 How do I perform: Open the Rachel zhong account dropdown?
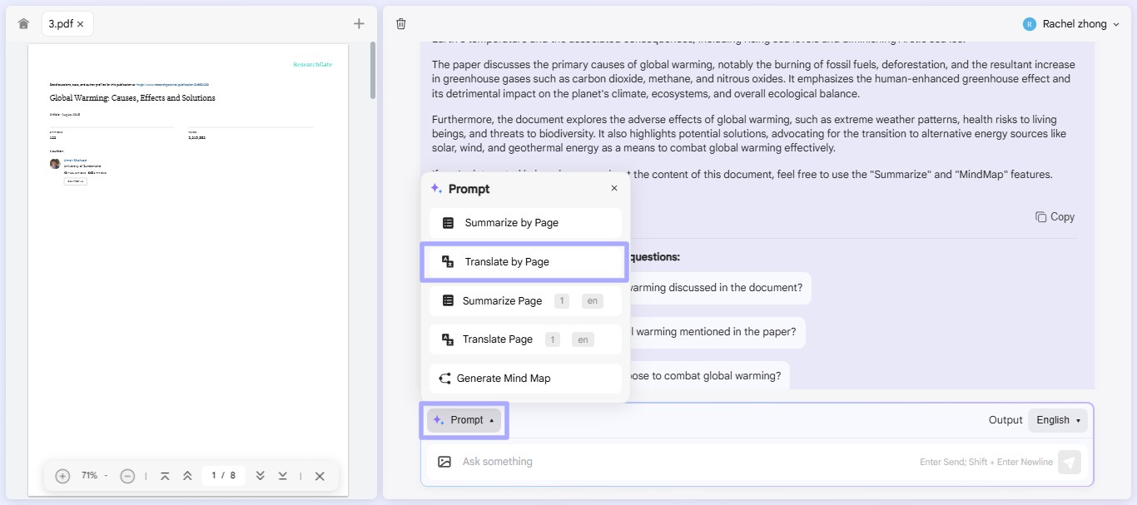tap(1072, 23)
